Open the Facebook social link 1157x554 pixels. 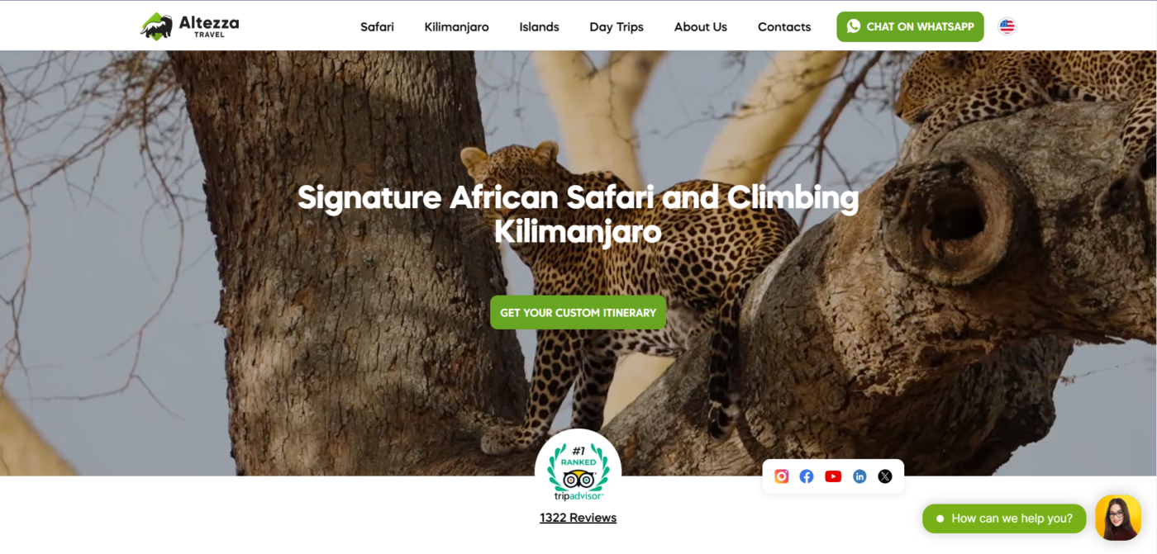tap(807, 476)
